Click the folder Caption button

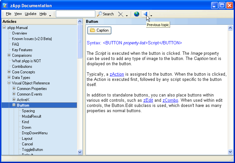click(x=99, y=30)
